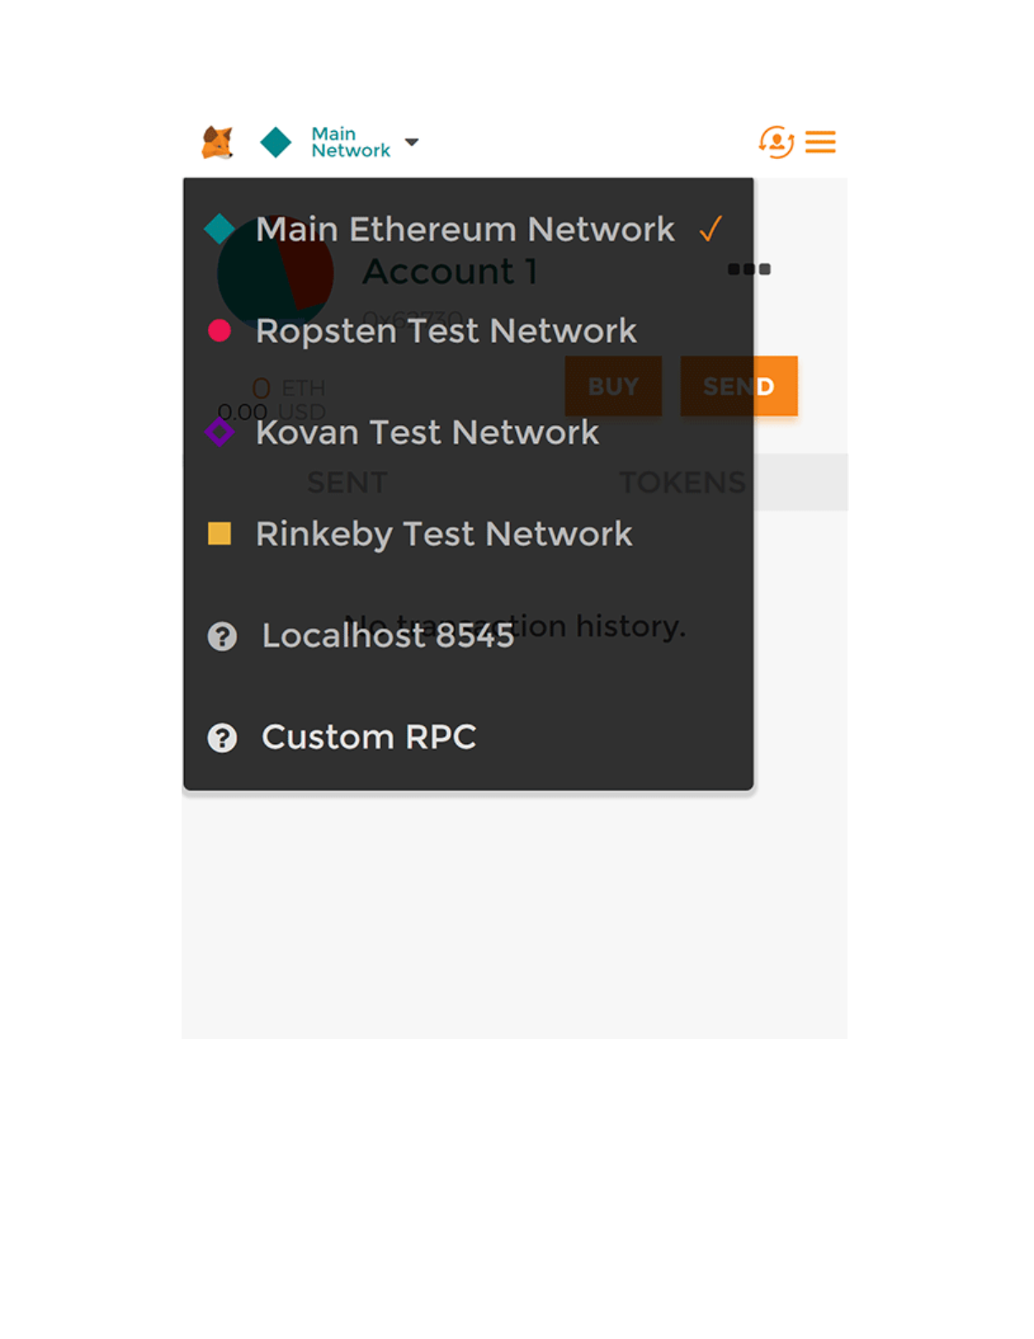
Task: Connect to Localhost 8545
Action: pyautogui.click(x=388, y=636)
